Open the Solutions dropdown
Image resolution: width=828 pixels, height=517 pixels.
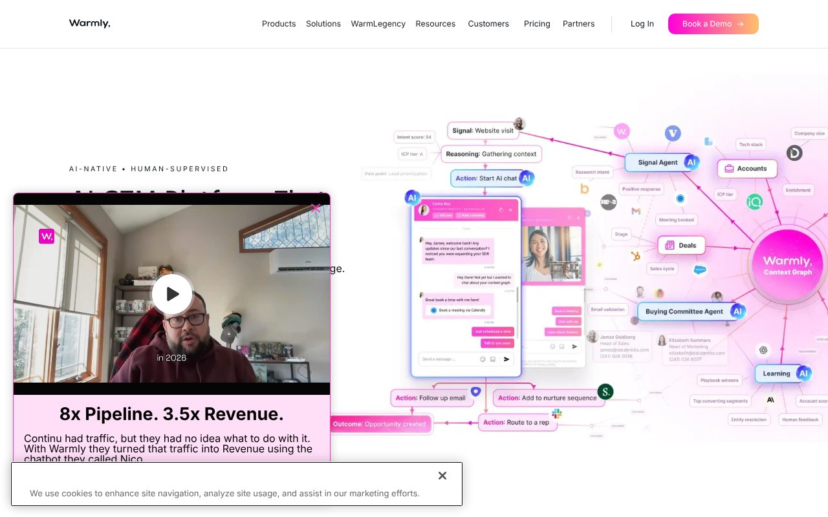click(x=323, y=24)
